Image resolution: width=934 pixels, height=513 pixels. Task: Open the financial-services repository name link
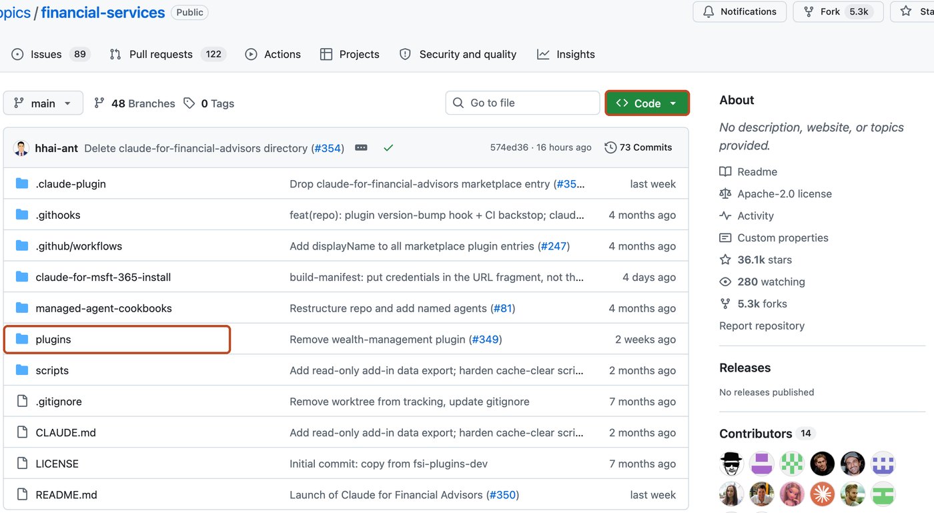click(103, 12)
